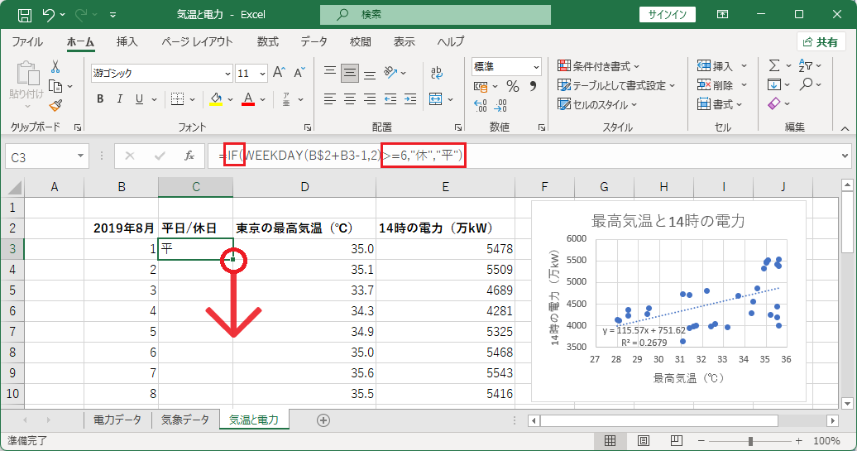This screenshot has width=857, height=451.
Task: Open number format 標準 dropdown
Action: tap(536, 67)
